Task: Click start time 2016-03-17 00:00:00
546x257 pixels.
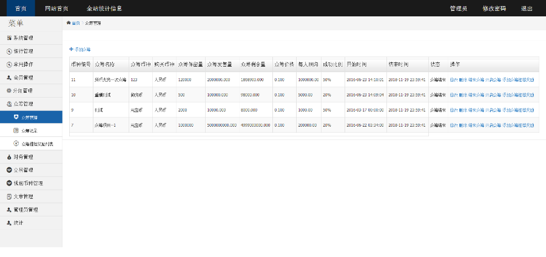Action: coord(365,110)
